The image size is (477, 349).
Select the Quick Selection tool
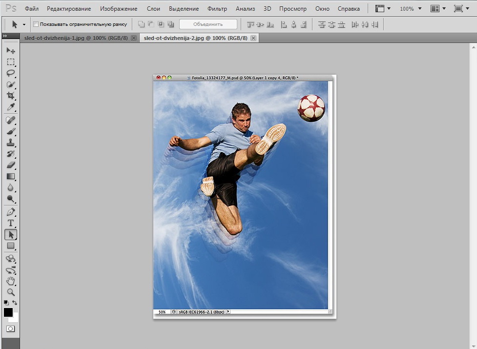click(x=11, y=84)
